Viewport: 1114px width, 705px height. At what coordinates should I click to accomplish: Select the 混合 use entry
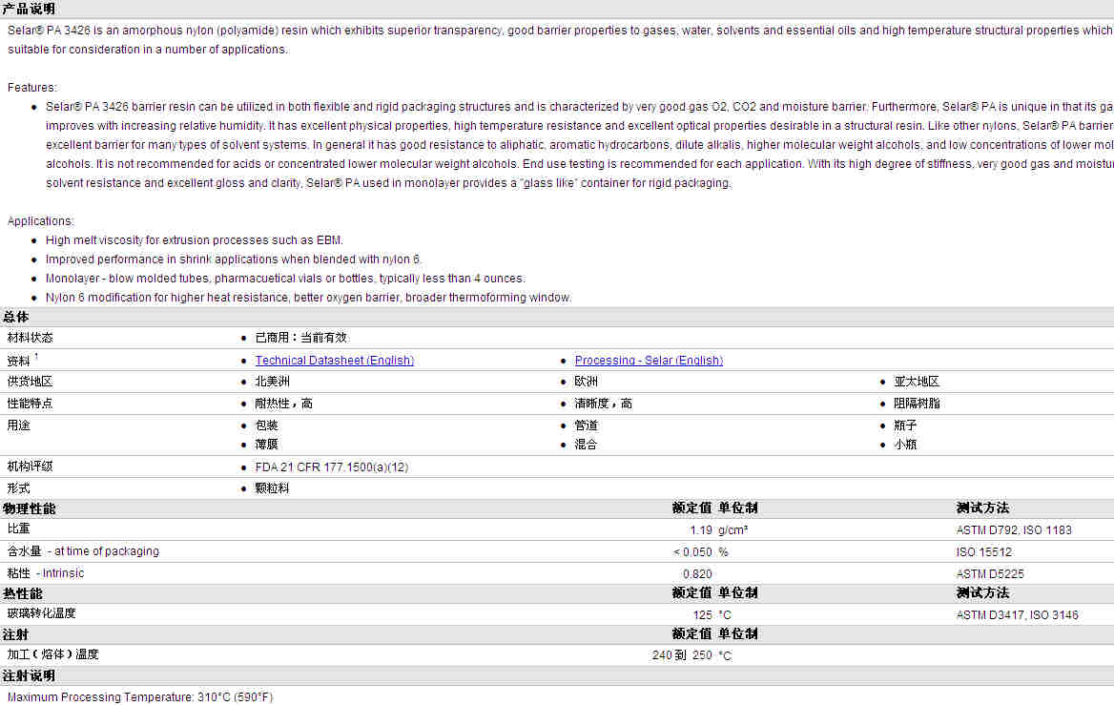pyautogui.click(x=587, y=445)
